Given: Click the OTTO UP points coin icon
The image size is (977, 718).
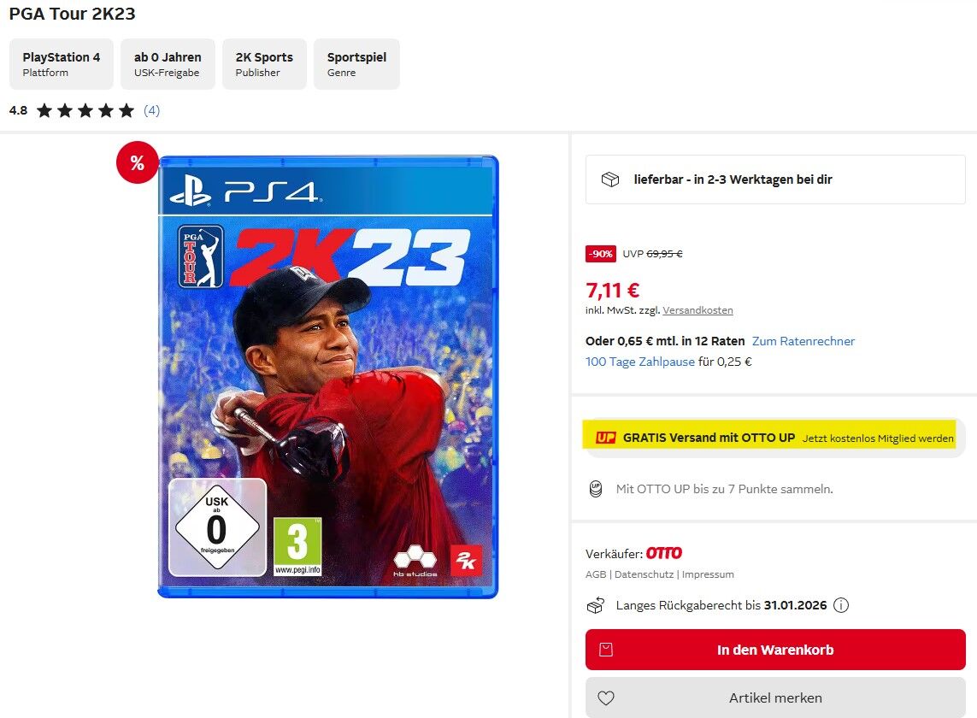Looking at the screenshot, I should coord(596,489).
